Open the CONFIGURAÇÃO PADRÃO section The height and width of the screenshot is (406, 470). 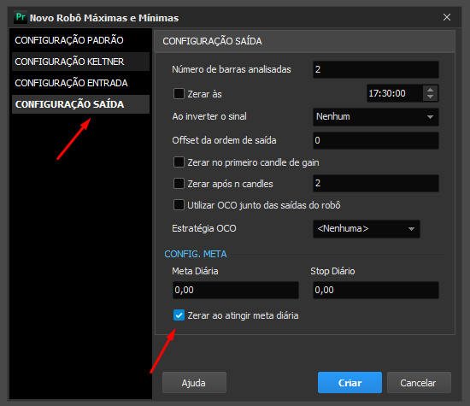[80, 40]
